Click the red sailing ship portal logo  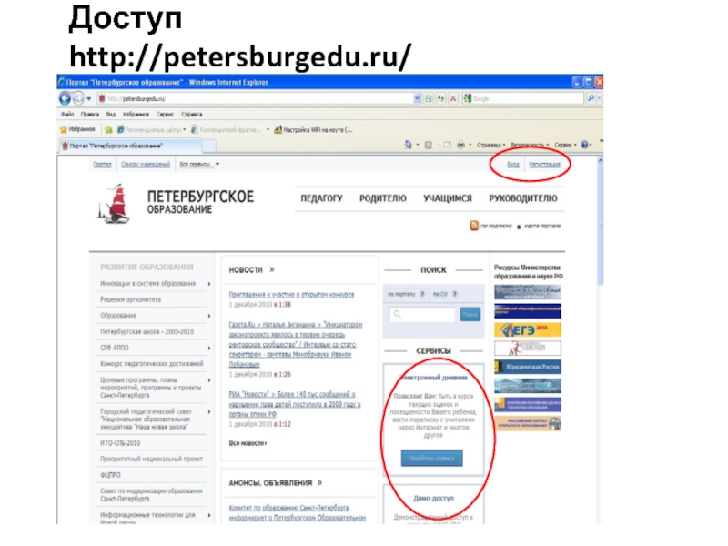(114, 204)
